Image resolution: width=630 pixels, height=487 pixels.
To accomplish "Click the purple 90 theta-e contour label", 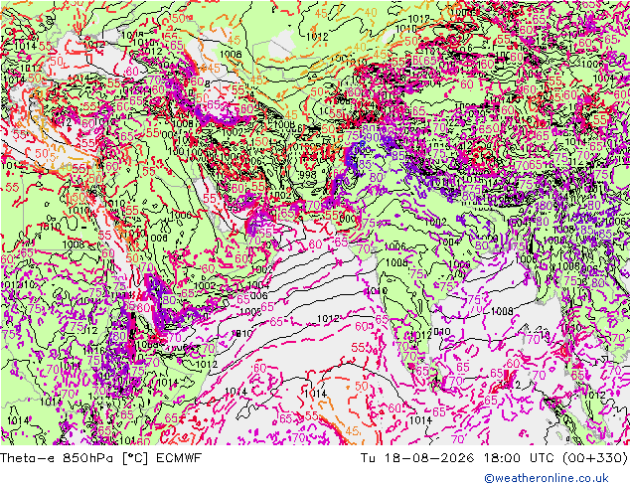I will (372, 137).
